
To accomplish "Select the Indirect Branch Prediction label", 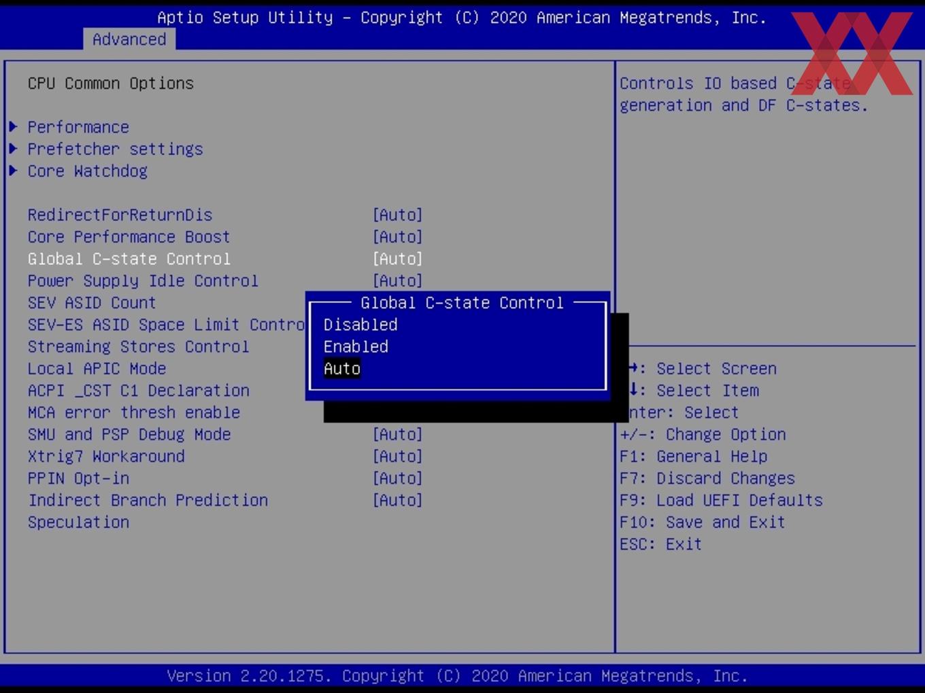I will 148,500.
